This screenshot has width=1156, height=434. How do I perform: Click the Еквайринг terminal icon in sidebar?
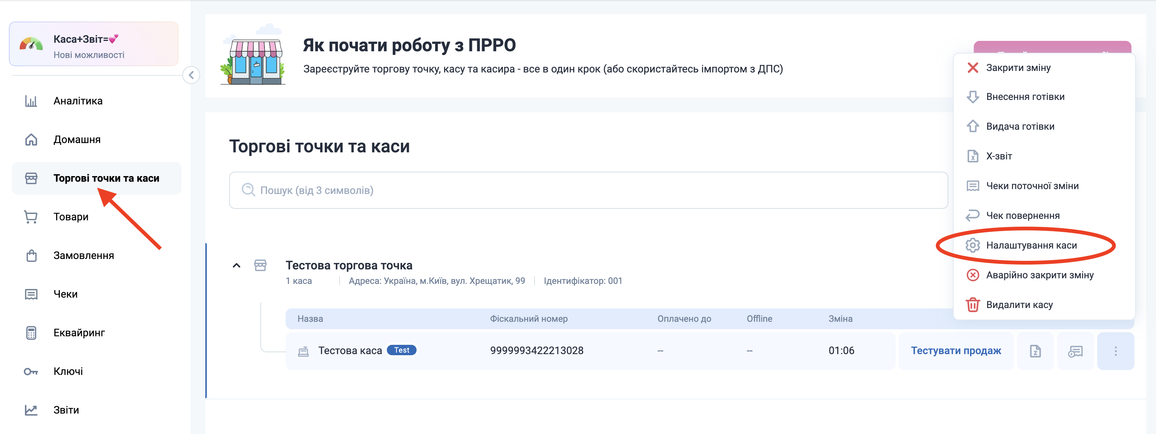point(31,333)
